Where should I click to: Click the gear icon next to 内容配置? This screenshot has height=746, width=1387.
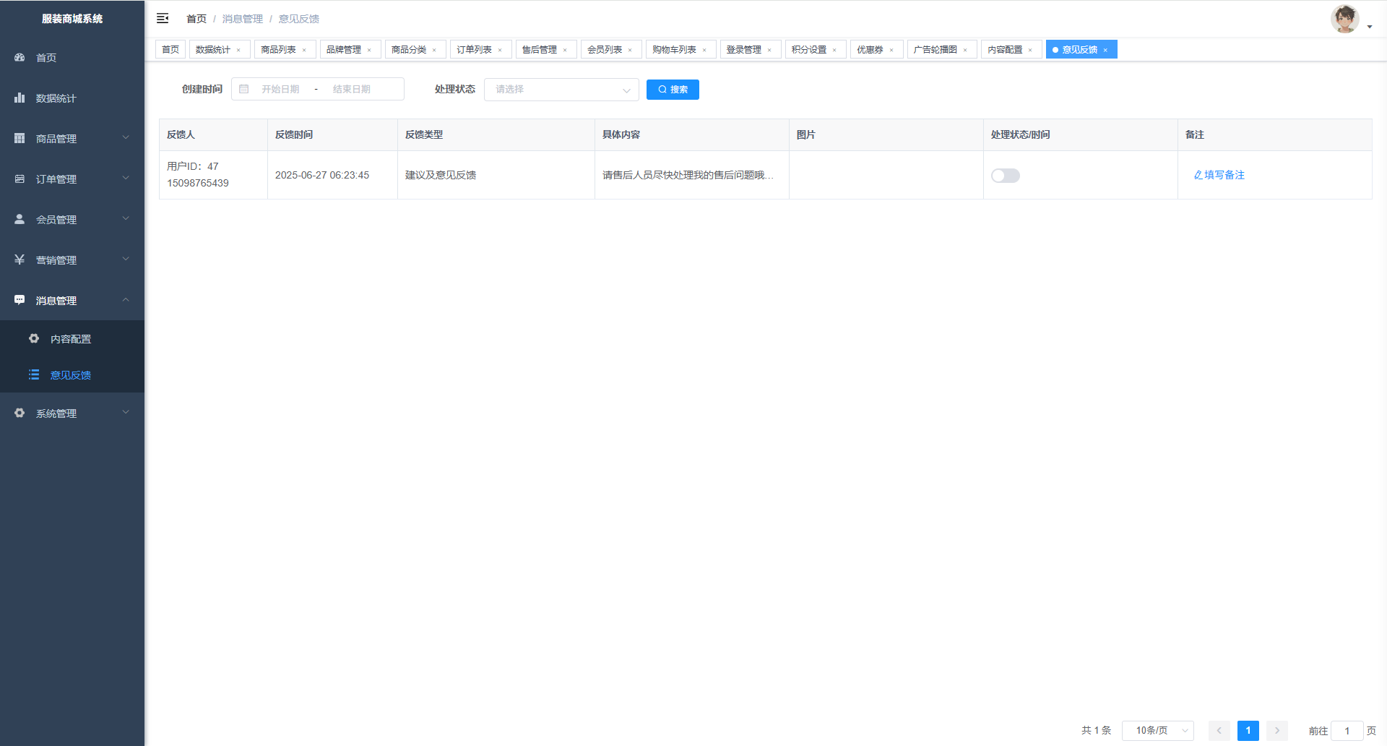34,338
